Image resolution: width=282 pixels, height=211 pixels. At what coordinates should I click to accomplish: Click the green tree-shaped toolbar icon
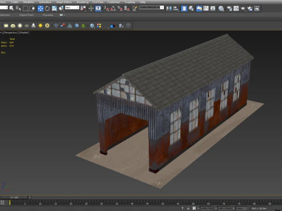[83, 26]
